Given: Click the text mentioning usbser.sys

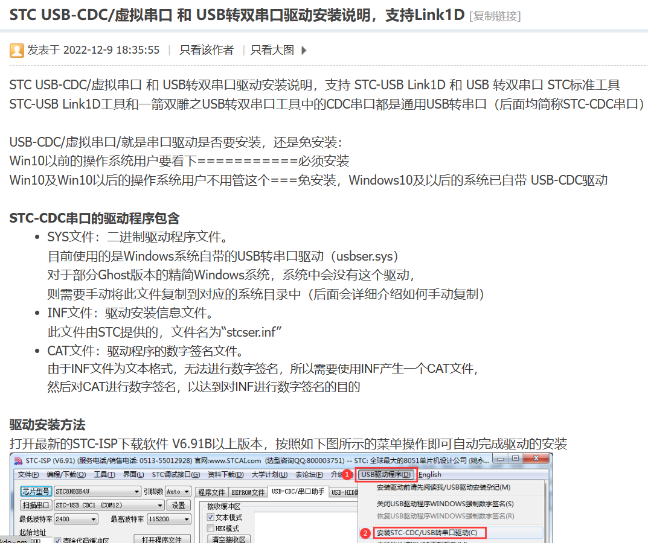Looking at the screenshot, I should coord(223,256).
